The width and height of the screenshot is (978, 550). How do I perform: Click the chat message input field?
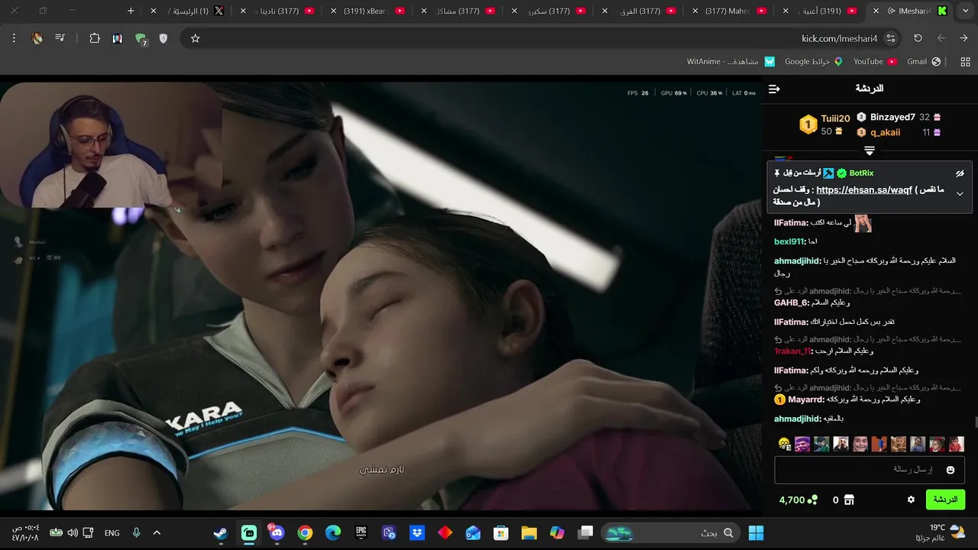pyautogui.click(x=869, y=470)
